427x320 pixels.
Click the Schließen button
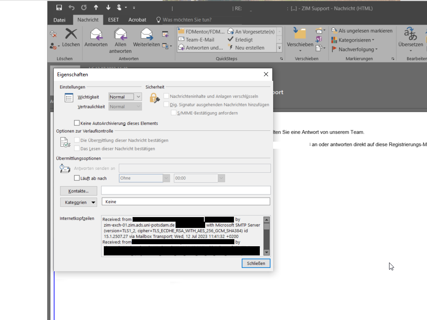[256, 263]
